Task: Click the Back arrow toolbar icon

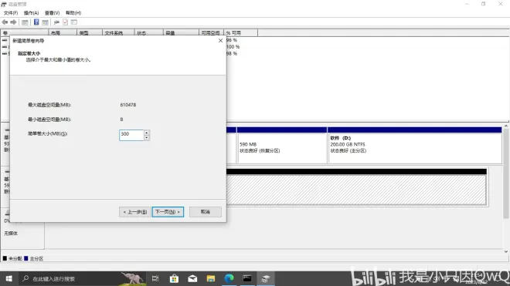Action: [5, 22]
